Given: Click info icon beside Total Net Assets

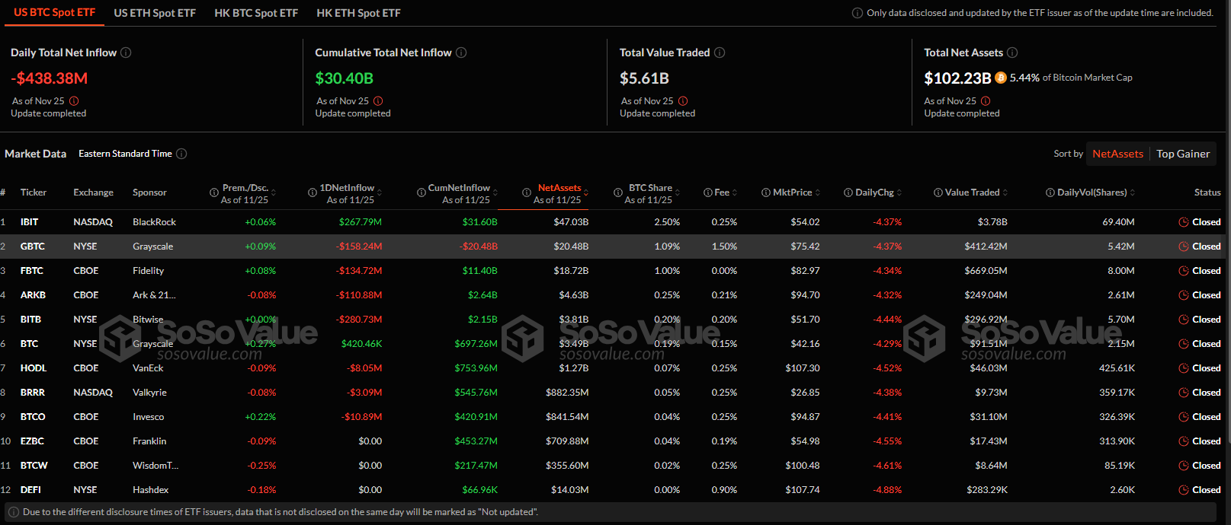Looking at the screenshot, I should [1012, 52].
